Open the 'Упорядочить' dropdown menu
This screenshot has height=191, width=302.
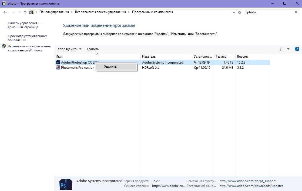coord(69,49)
